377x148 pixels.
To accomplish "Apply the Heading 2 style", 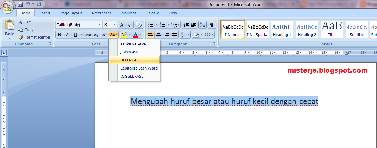I will point(307,30).
